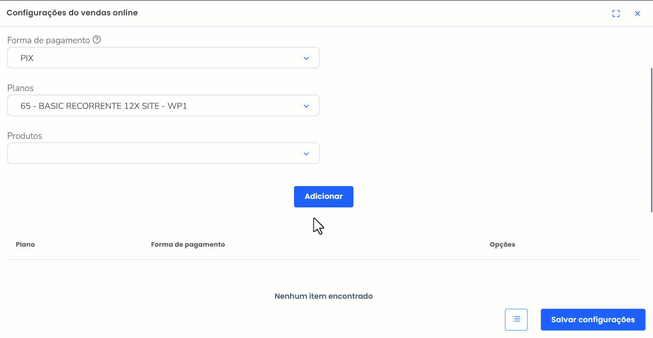Viewport: 653px width, 338px height.
Task: Click the Nenhum item encontrado message
Action: 324,296
